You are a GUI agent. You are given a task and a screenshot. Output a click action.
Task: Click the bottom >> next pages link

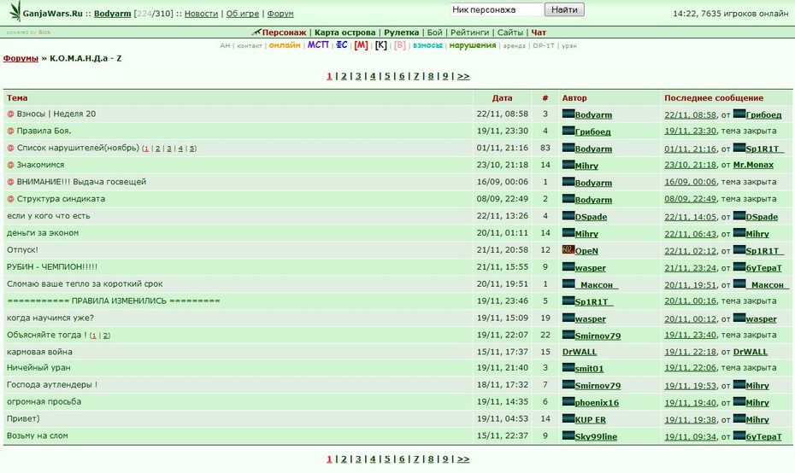463,458
